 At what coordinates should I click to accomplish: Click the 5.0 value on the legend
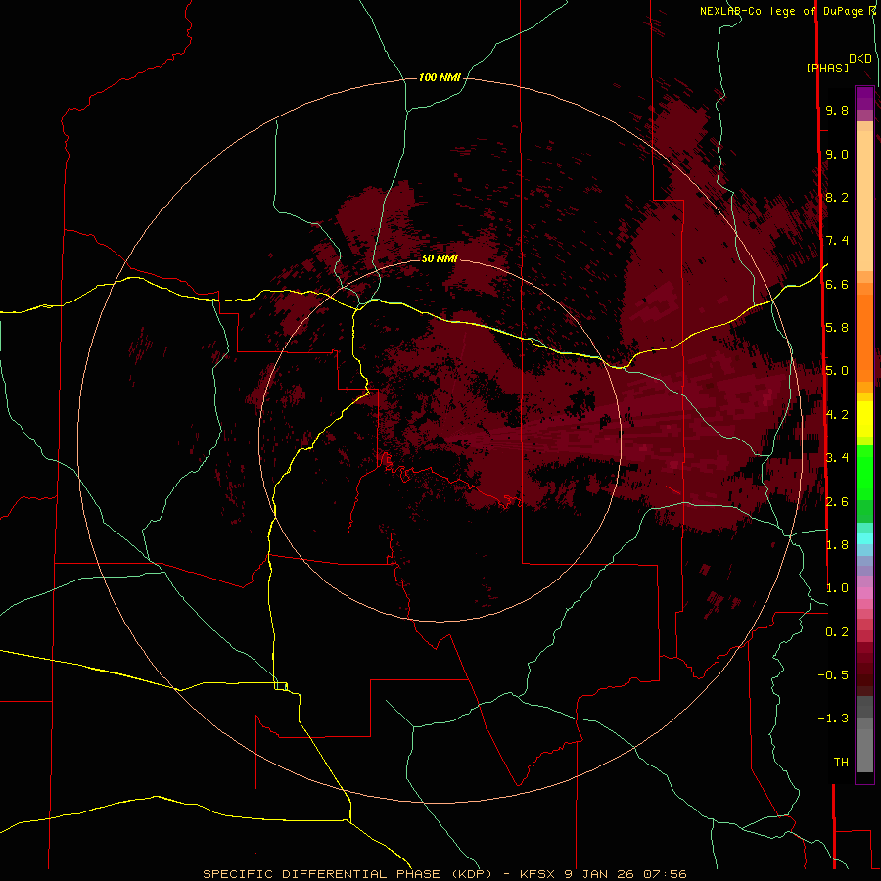(837, 371)
